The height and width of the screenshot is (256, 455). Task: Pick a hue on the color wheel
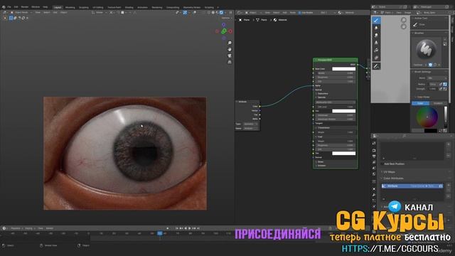[x=427, y=117]
